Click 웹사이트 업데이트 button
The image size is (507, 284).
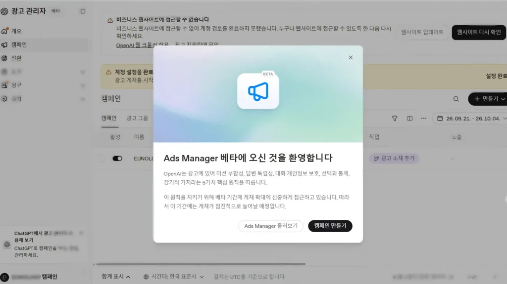(422, 32)
